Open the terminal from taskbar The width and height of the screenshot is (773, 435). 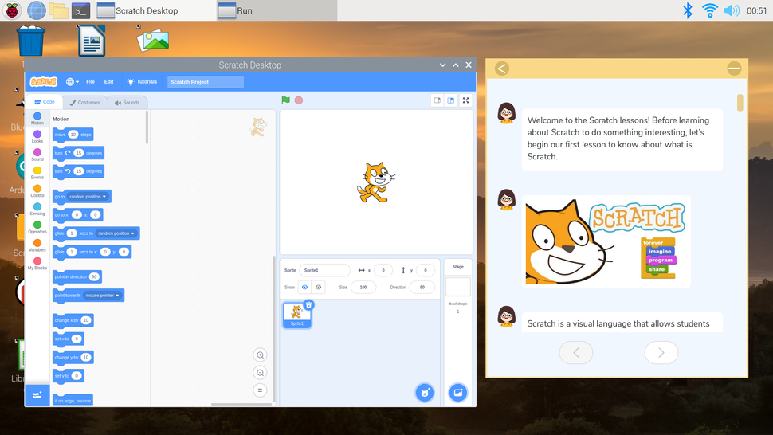pyautogui.click(x=80, y=10)
